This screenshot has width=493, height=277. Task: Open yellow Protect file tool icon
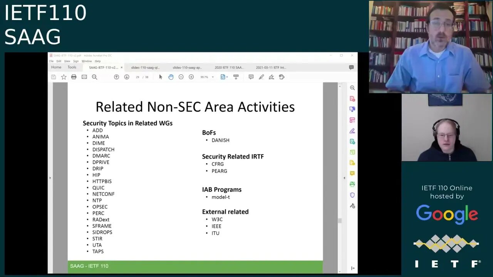352,163
